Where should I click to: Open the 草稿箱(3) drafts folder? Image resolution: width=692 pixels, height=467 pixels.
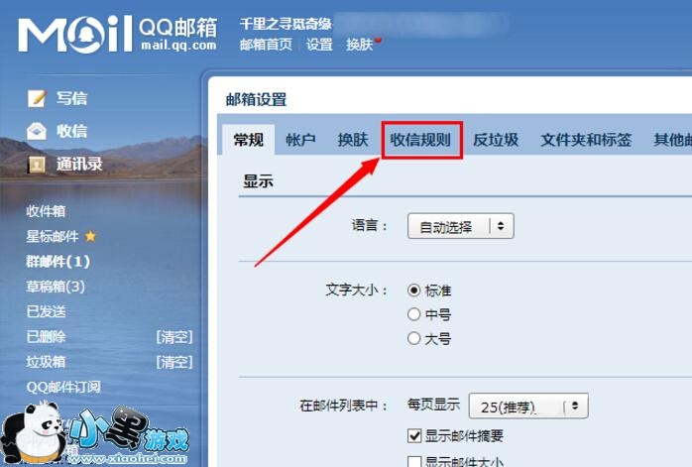[x=56, y=287]
